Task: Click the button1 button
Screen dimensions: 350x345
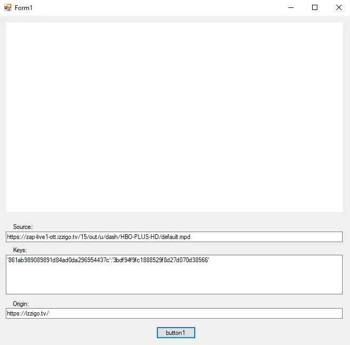Action: [176, 332]
